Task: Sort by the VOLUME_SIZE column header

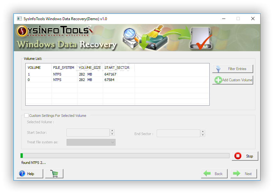Action: point(90,68)
